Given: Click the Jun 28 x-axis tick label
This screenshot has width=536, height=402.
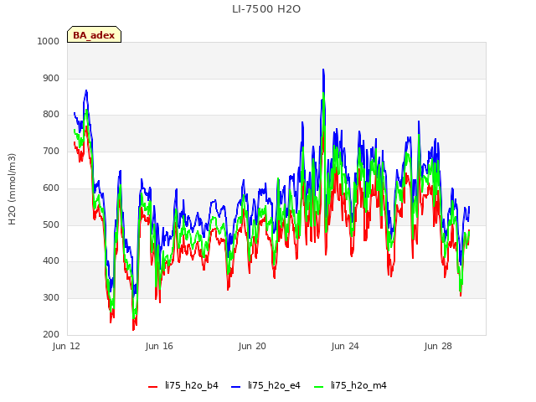Looking at the screenshot, I should click(x=438, y=346).
